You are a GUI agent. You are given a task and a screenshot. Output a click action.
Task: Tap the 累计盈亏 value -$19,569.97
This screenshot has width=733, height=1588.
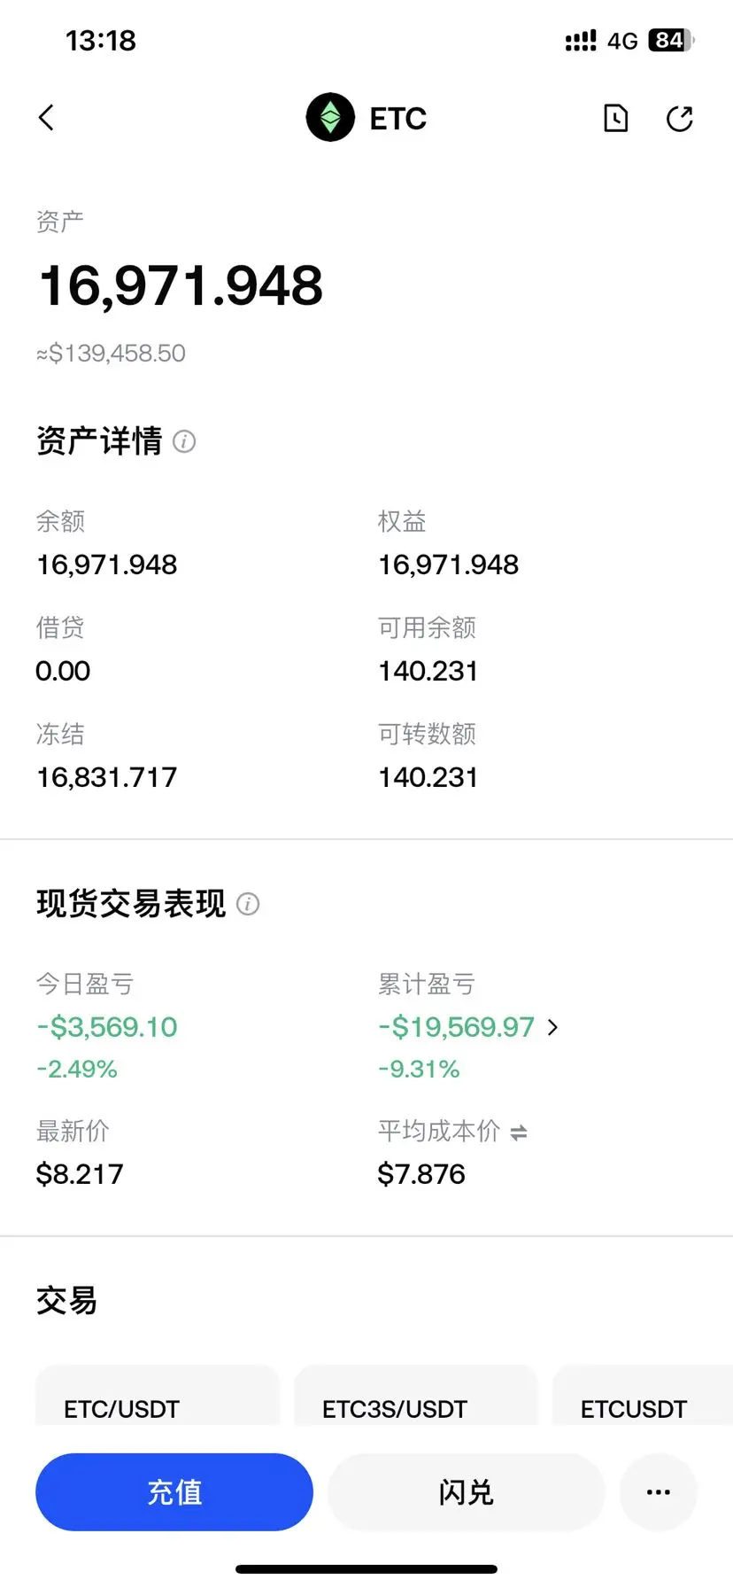point(456,1027)
